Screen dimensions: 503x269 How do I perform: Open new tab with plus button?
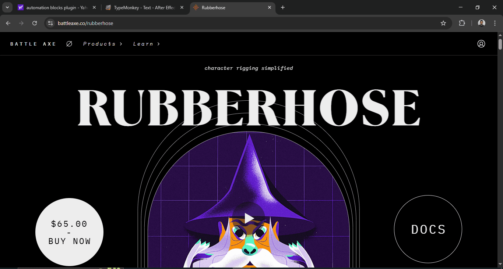(x=283, y=7)
